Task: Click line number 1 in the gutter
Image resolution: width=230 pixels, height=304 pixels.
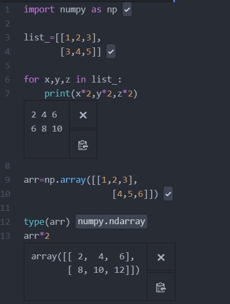Action: (8, 10)
